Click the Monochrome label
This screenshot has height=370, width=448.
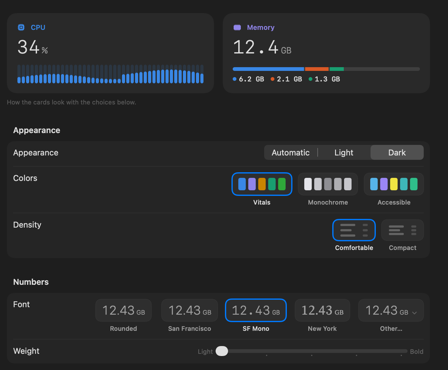click(328, 202)
